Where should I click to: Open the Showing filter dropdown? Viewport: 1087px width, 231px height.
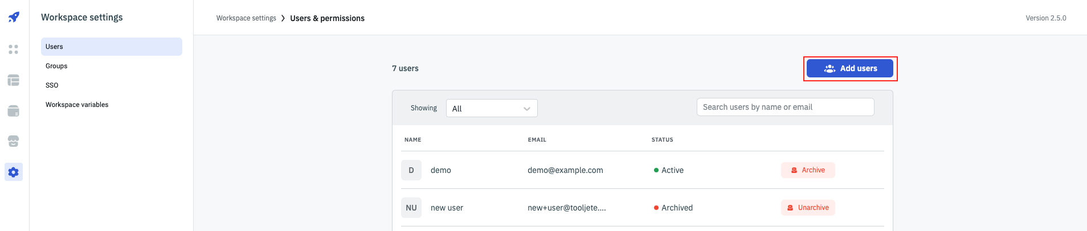point(491,108)
